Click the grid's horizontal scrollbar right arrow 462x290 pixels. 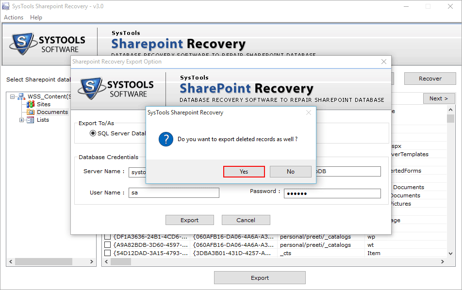[442, 261]
